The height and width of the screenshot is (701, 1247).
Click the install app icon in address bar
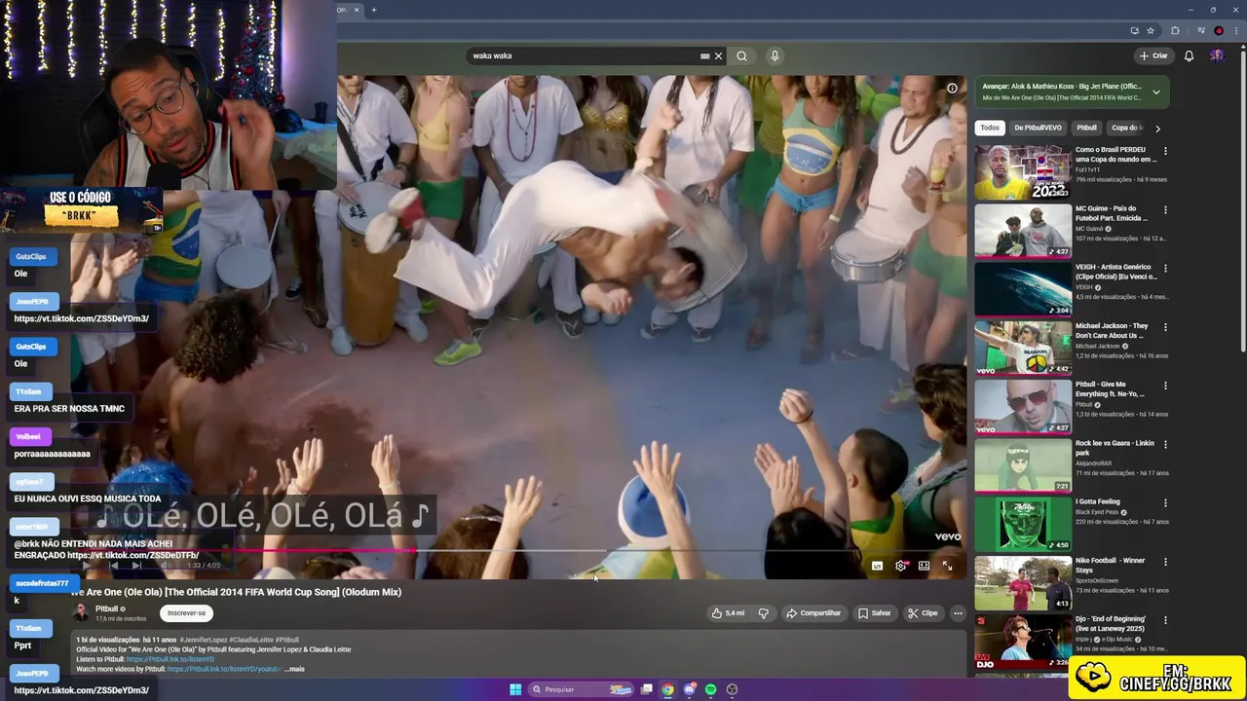click(1134, 30)
